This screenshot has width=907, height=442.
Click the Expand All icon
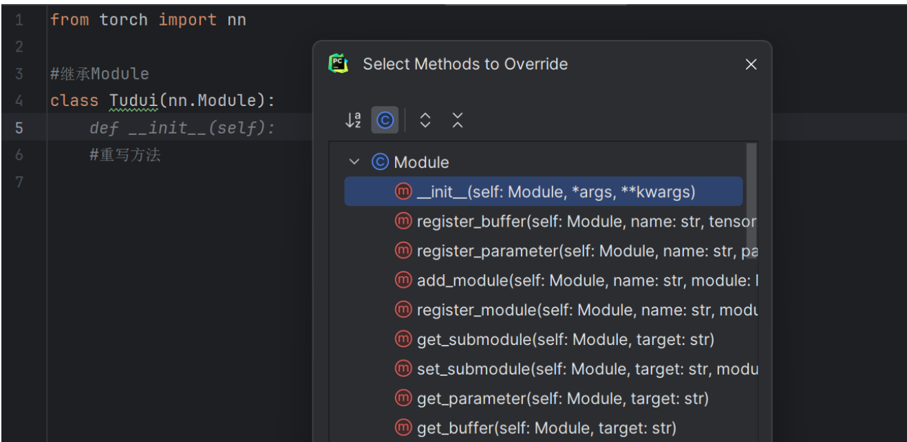tap(425, 120)
